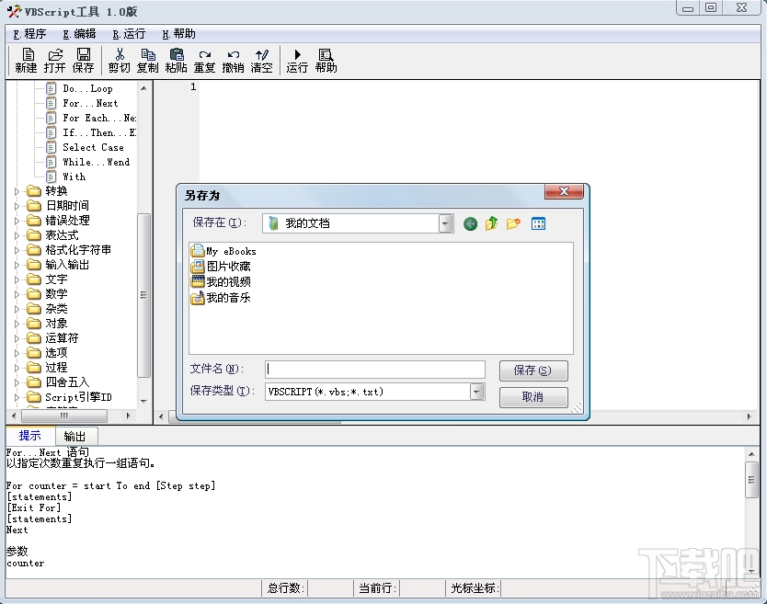Open help using the 帮助 toolbar icon

pos(325,60)
